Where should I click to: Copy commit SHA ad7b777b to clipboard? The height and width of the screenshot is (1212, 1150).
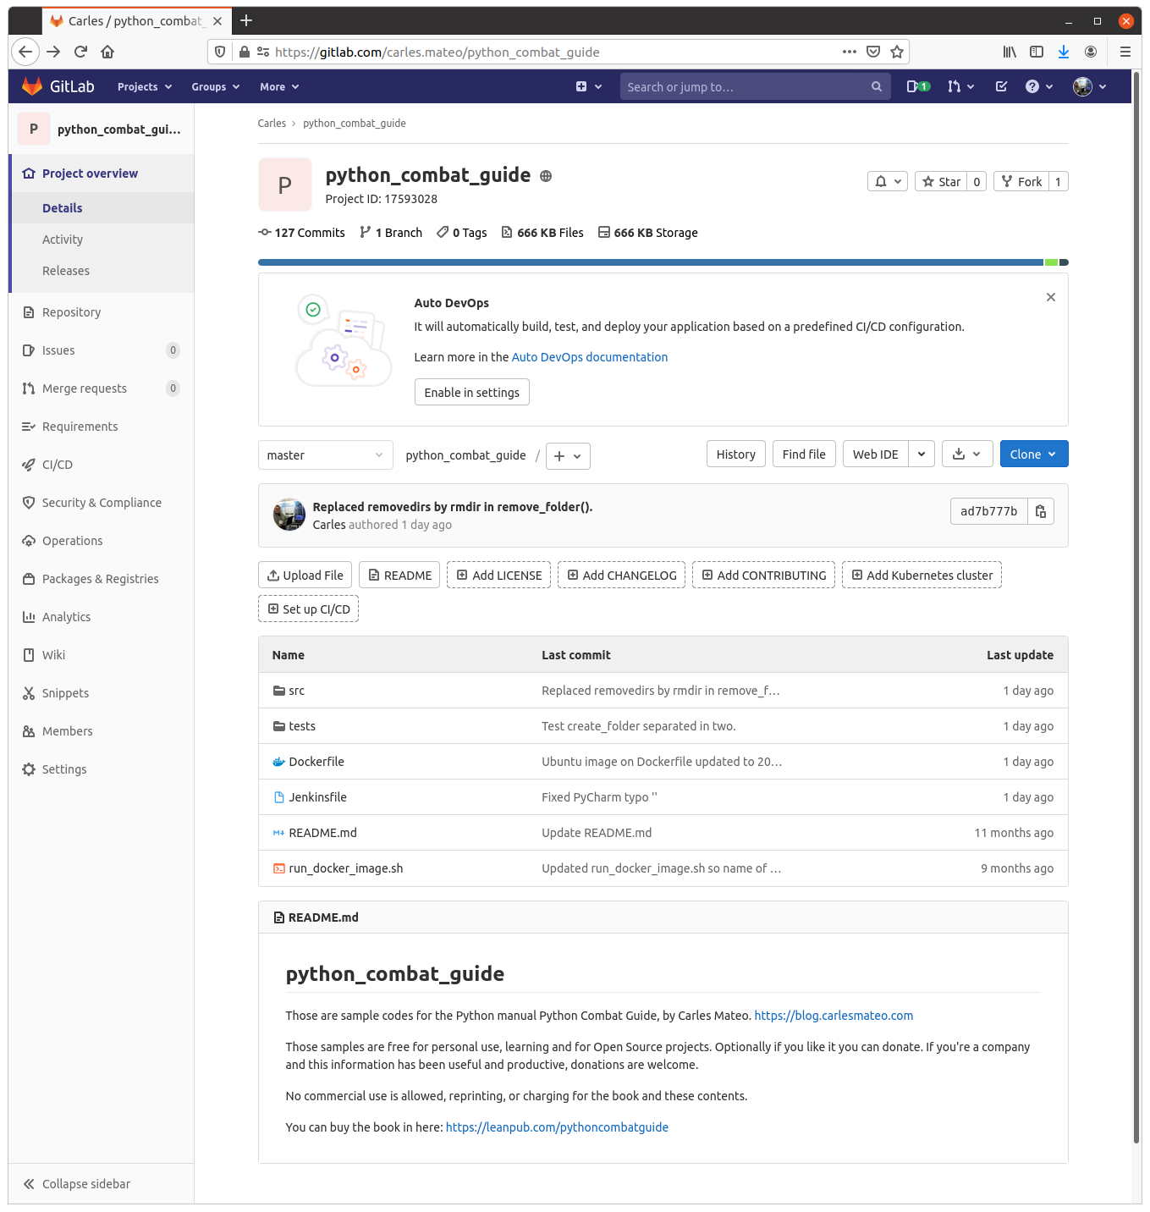(1041, 511)
